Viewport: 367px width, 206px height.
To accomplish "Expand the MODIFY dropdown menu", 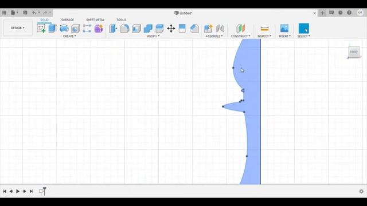I will 153,36.
